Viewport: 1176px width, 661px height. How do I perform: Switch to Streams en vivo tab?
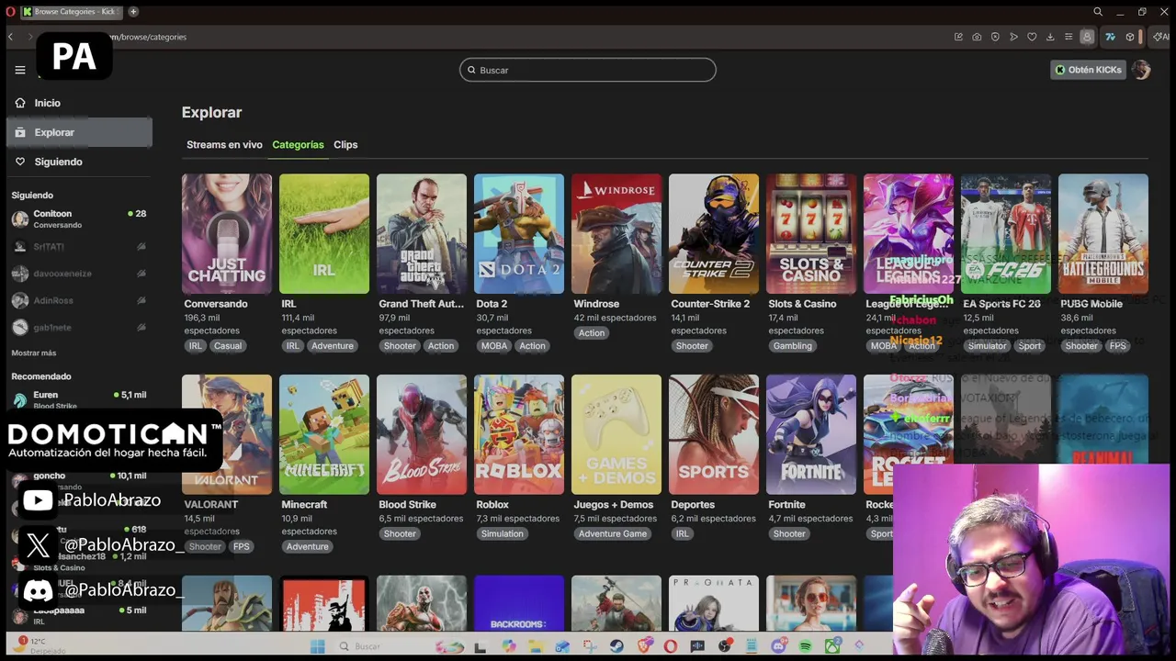coord(224,144)
